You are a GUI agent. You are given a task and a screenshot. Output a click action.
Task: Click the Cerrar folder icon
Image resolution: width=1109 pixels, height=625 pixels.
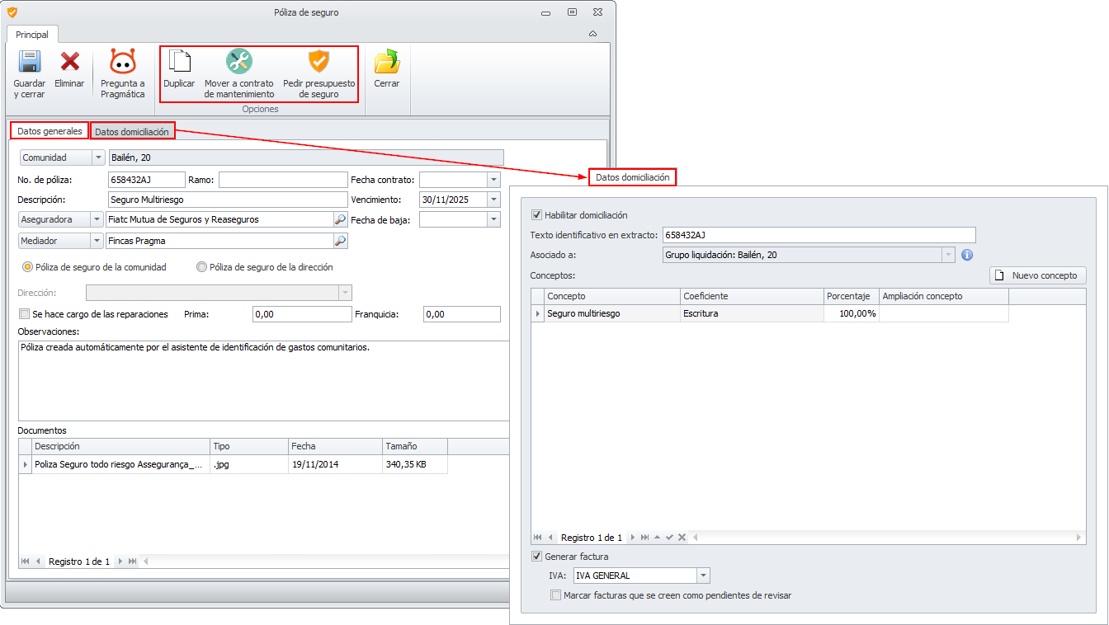tap(386, 62)
